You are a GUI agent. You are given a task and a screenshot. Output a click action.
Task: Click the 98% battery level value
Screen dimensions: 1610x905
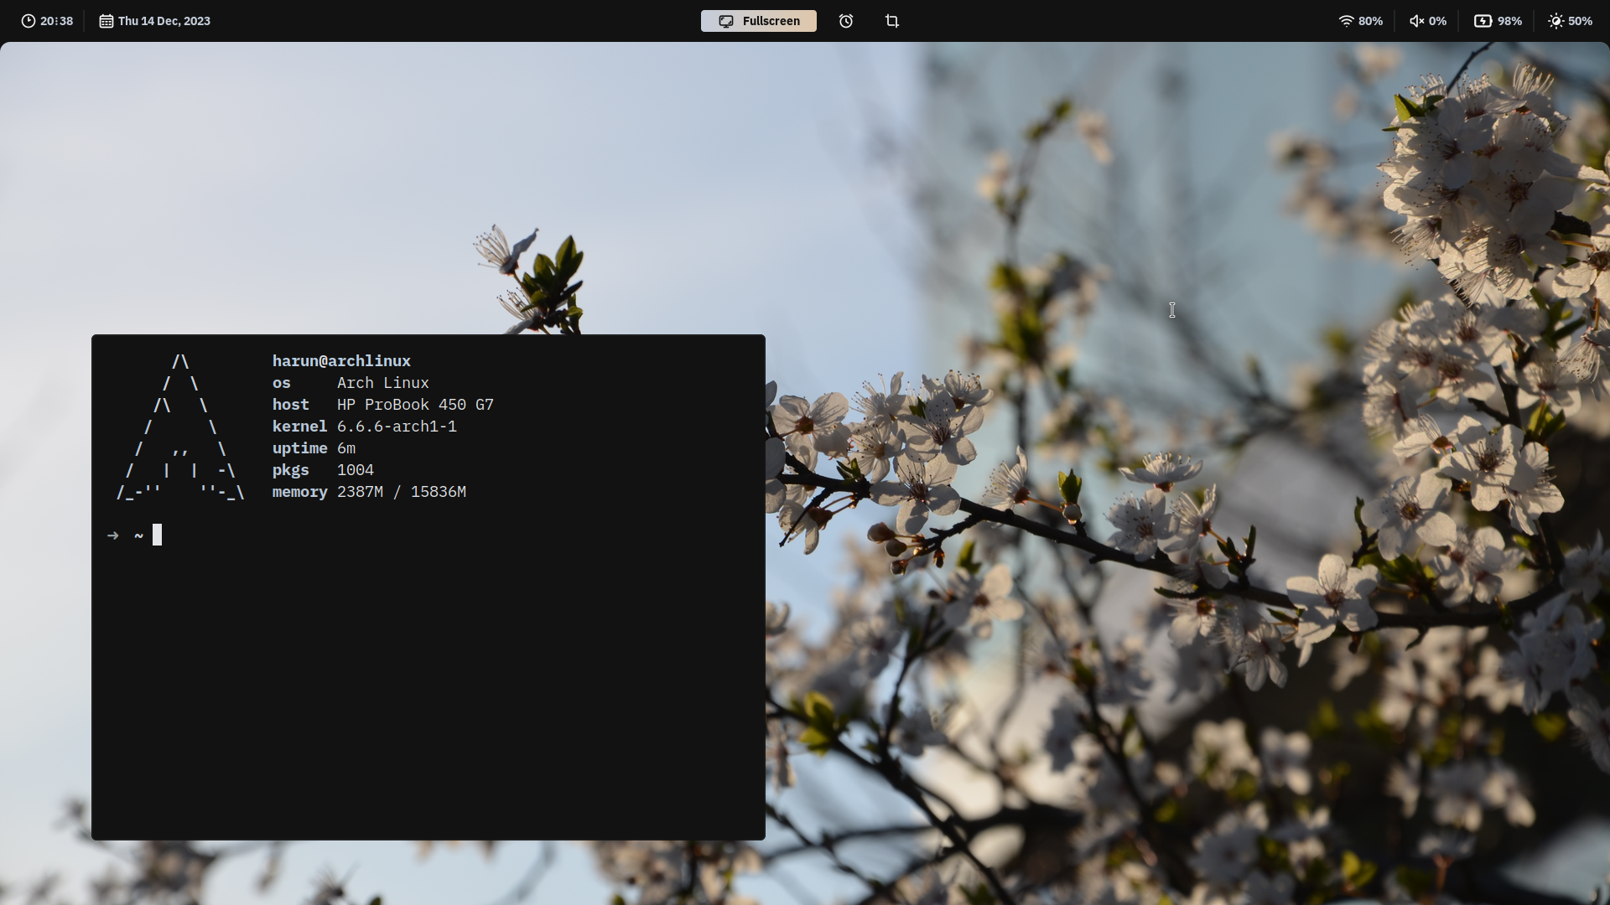click(x=1509, y=21)
